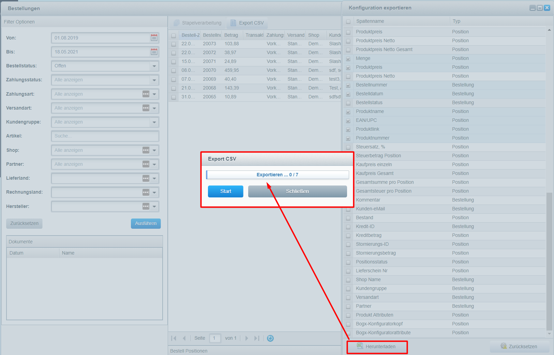Sort by the Betrag column header
The height and width of the screenshot is (355, 554).
click(x=232, y=35)
